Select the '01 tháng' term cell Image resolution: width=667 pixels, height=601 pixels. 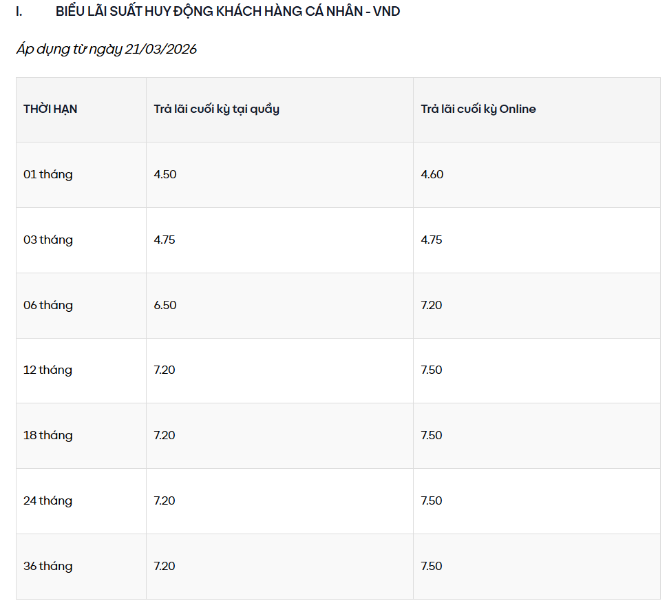click(x=48, y=174)
